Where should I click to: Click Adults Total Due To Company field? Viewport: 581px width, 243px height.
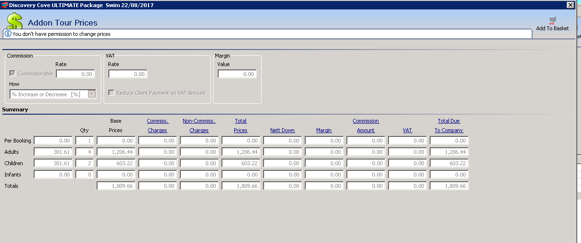point(449,152)
